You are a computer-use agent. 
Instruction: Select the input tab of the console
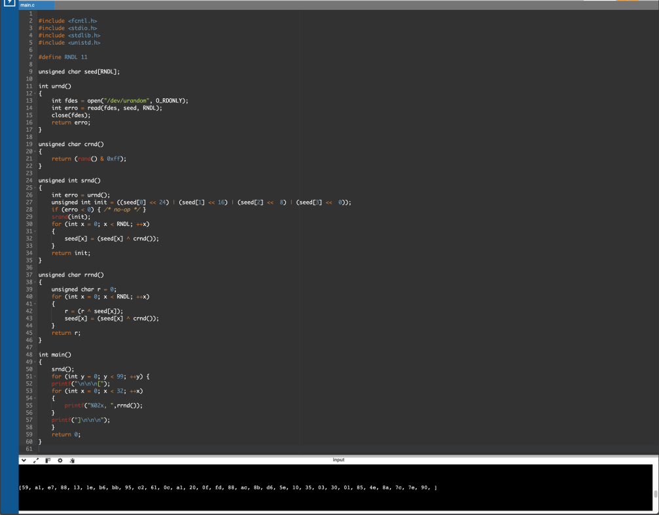coord(338,460)
